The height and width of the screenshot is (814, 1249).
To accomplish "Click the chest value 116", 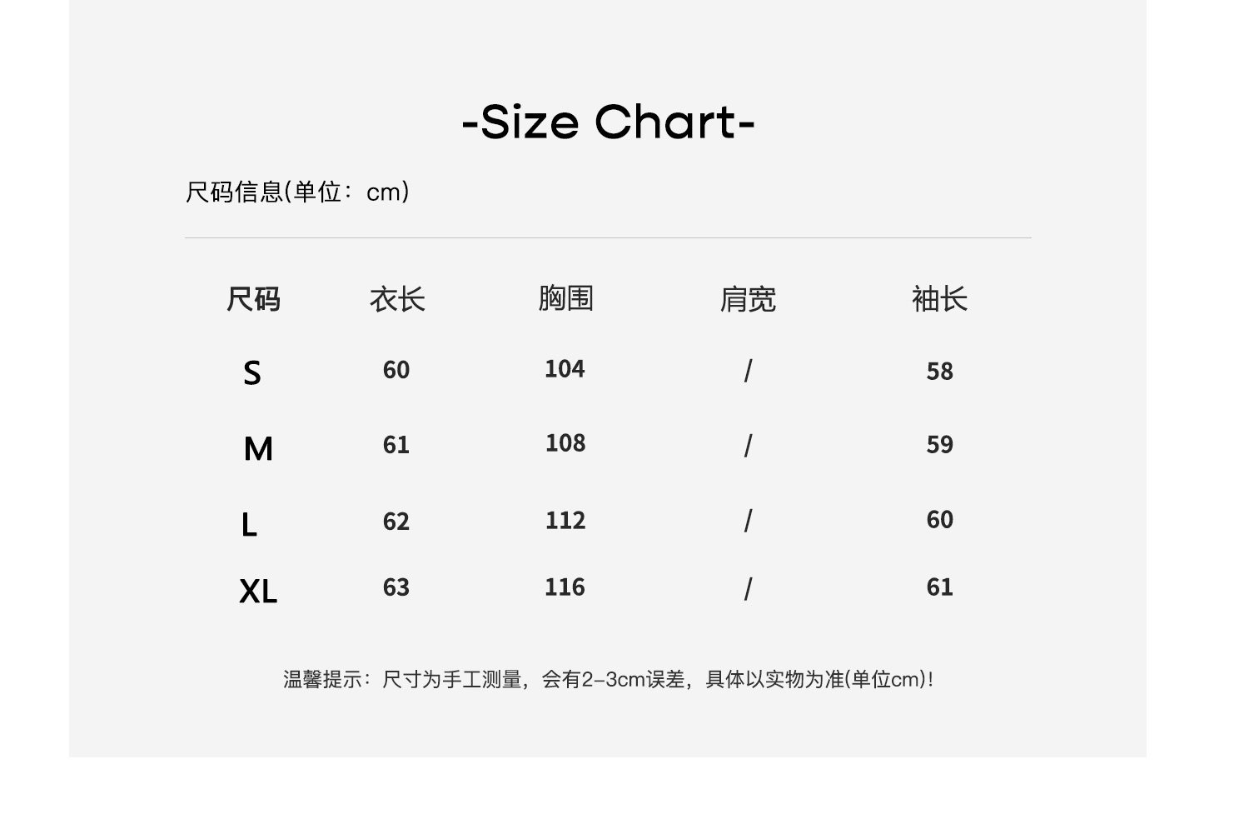I will click(x=565, y=587).
